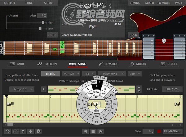This screenshot has height=137, width=186.
Task: Choose B root in chord wheel
Action: [105, 89]
